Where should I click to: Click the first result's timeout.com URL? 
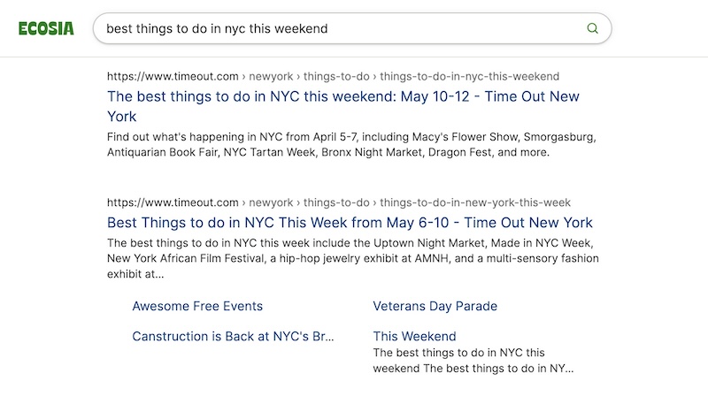(x=173, y=77)
